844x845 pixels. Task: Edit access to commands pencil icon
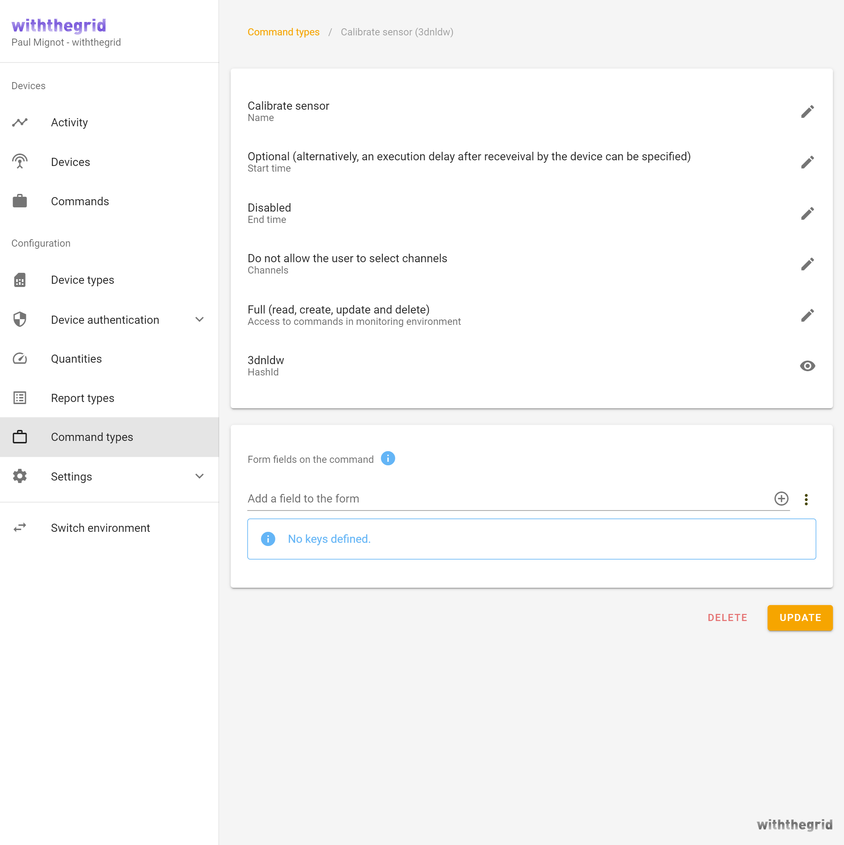(x=807, y=315)
